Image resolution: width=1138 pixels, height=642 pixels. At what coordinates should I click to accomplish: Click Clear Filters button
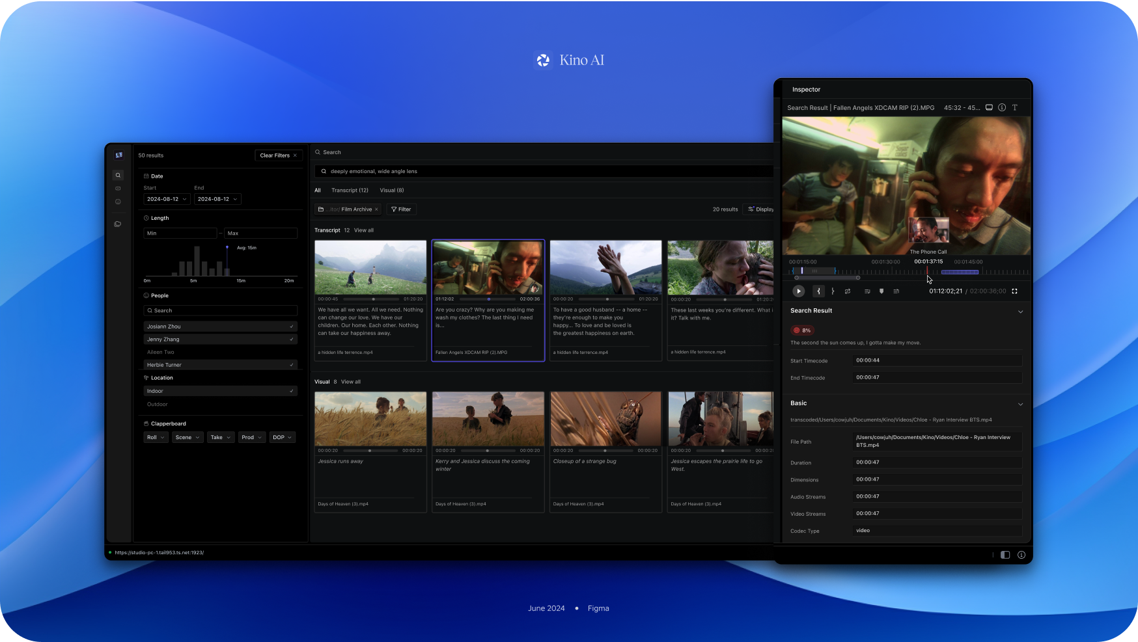pyautogui.click(x=279, y=155)
